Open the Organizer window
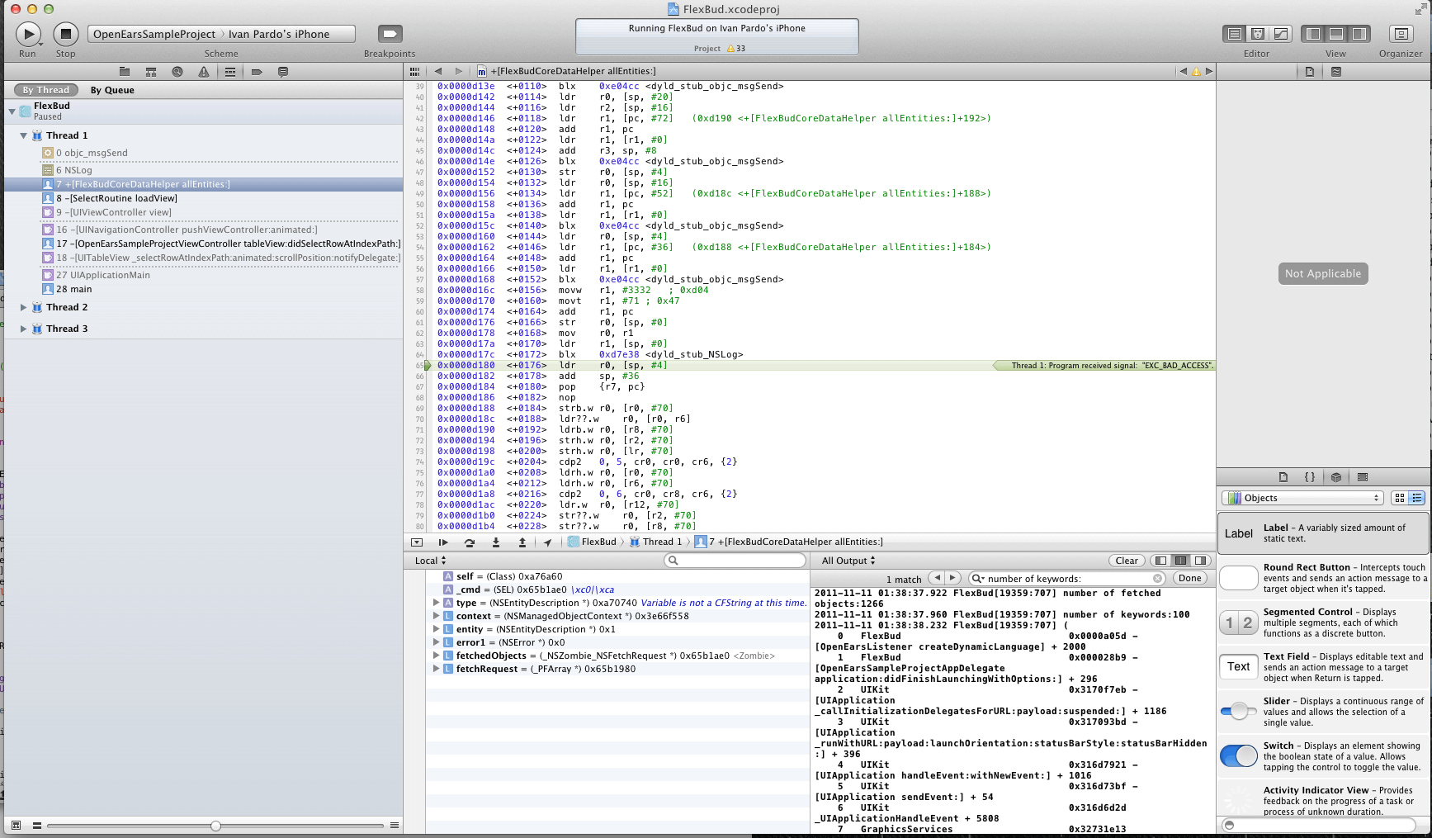 [x=1401, y=34]
